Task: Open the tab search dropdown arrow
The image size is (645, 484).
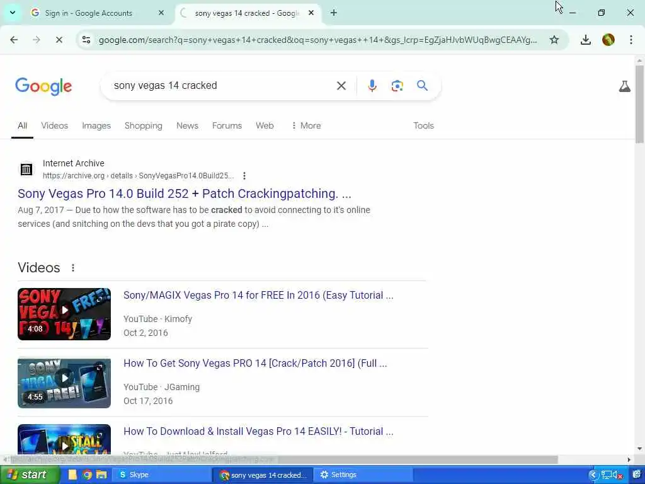Action: 13,13
